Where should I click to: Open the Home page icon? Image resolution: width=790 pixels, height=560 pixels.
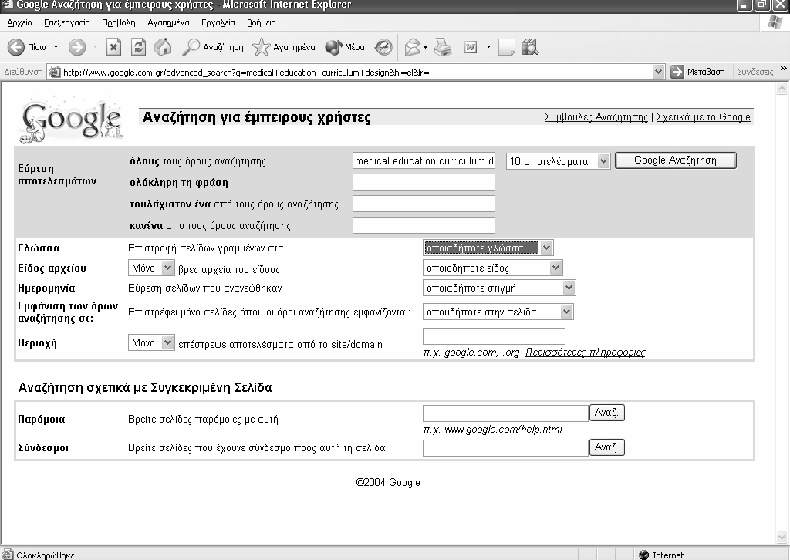[x=162, y=47]
